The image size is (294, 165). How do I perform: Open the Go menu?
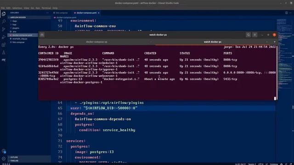pyautogui.click(x=33, y=8)
